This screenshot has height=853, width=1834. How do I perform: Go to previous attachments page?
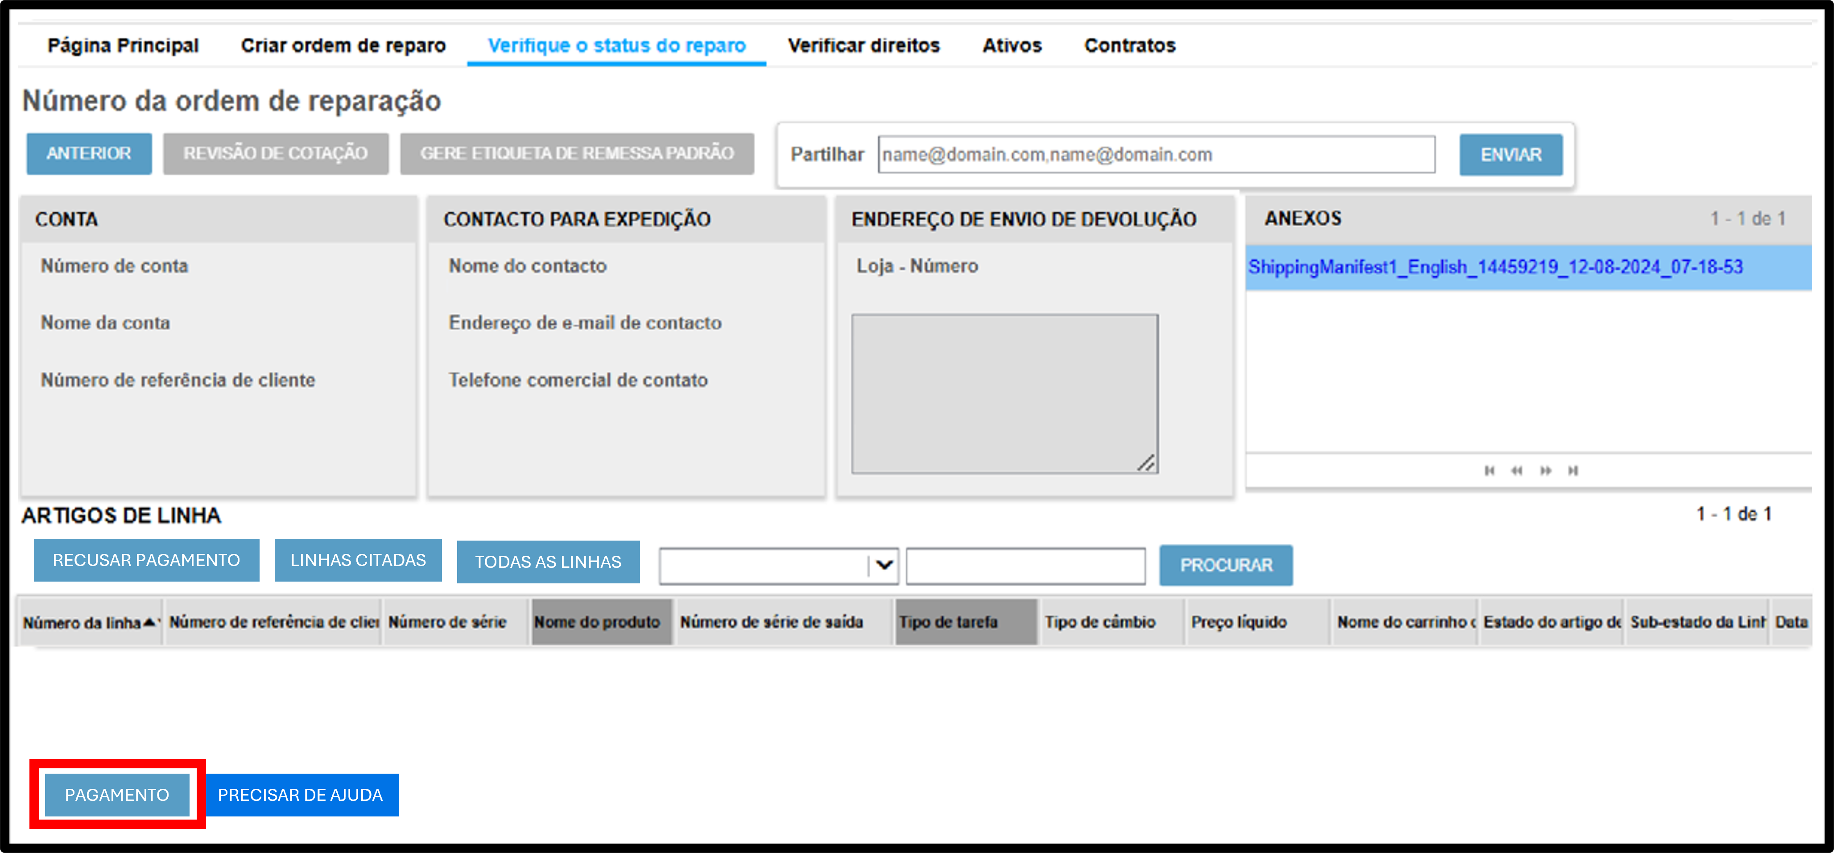coord(1516,470)
